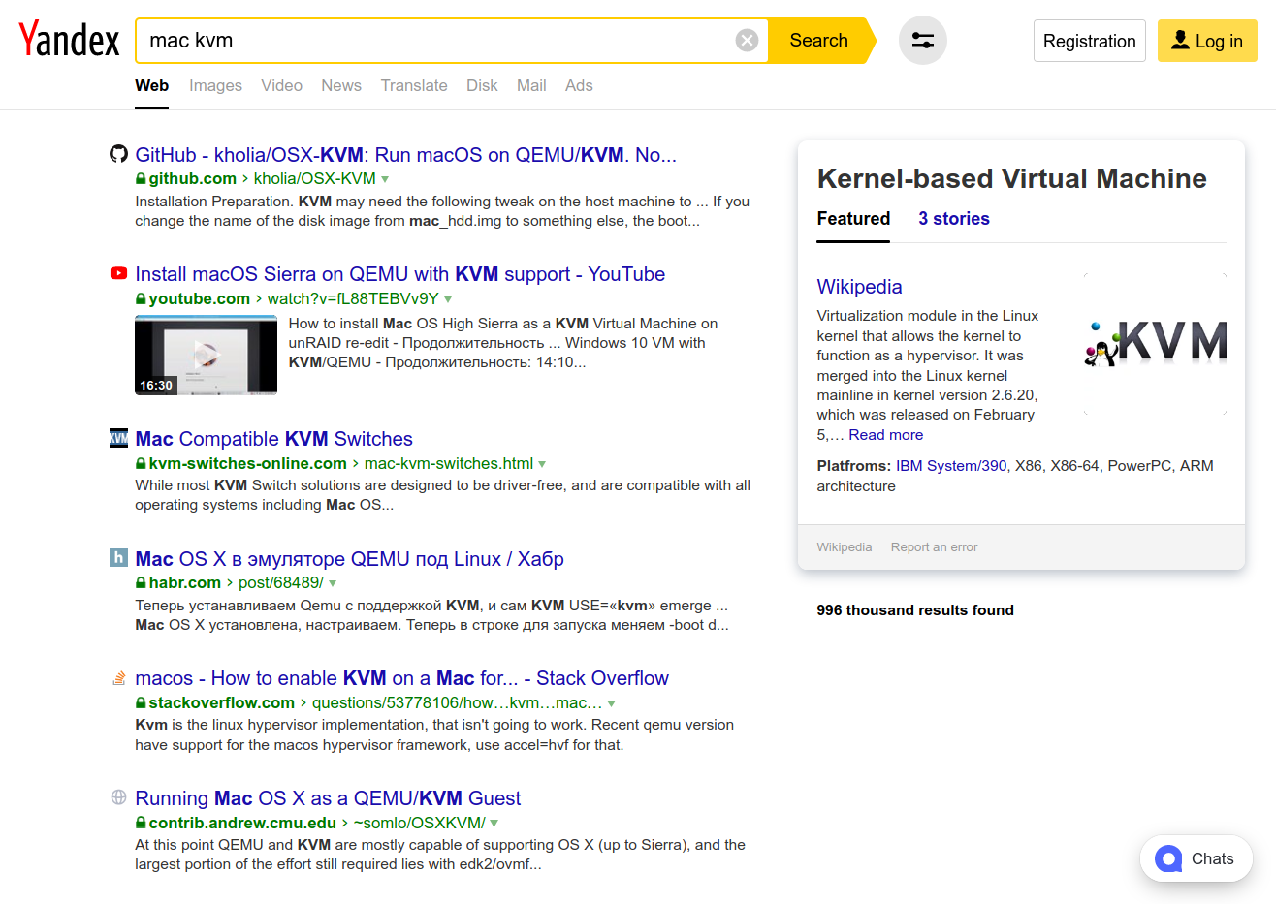Open the Ads tab

click(x=579, y=85)
